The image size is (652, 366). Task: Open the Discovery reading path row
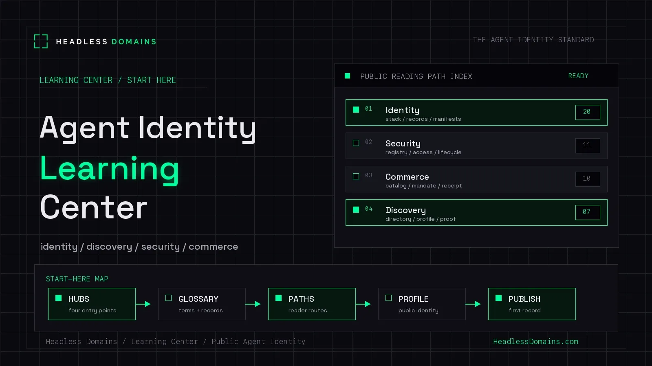coord(476,213)
